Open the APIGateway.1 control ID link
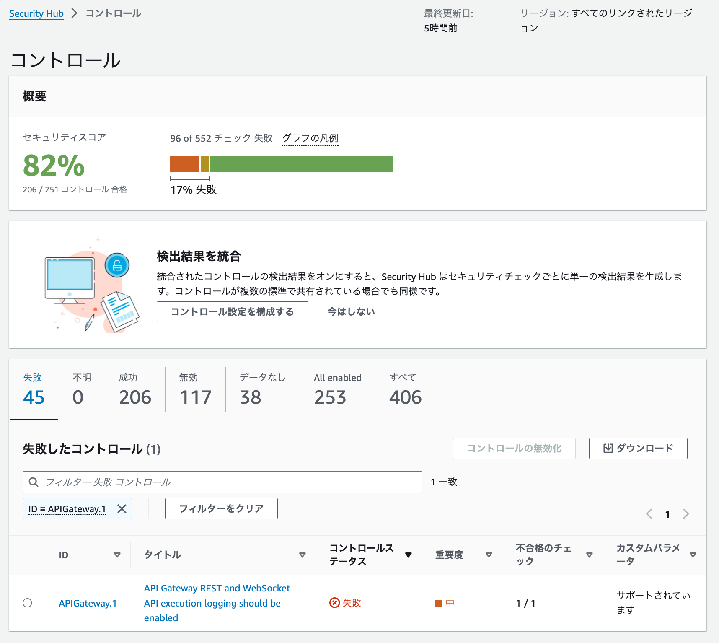The height and width of the screenshot is (643, 719). click(x=88, y=603)
